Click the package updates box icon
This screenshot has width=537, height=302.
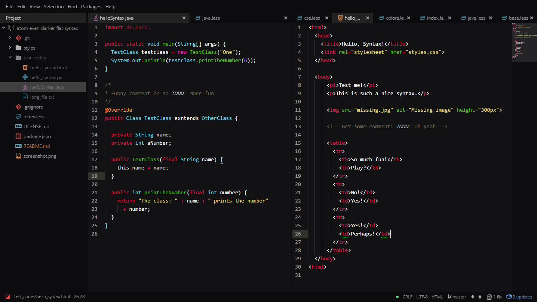(x=509, y=297)
